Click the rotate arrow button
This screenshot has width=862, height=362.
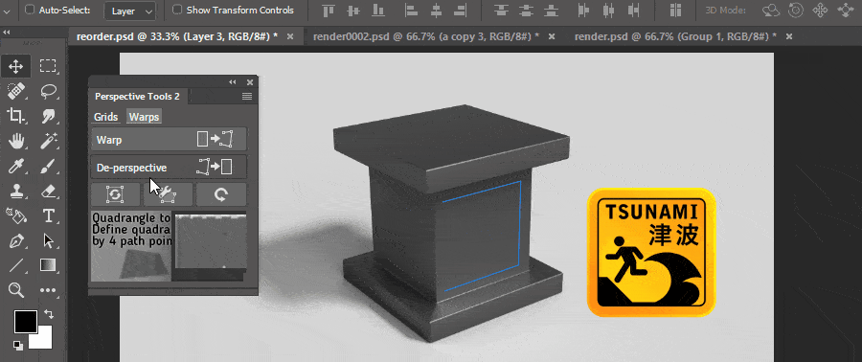click(x=221, y=194)
